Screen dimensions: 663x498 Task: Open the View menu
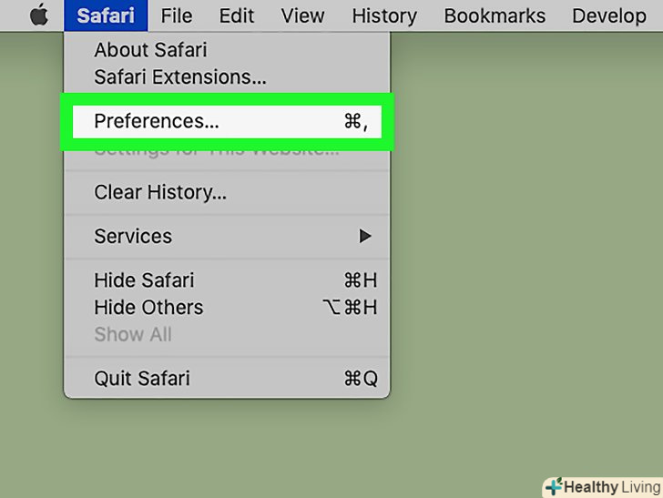point(302,15)
